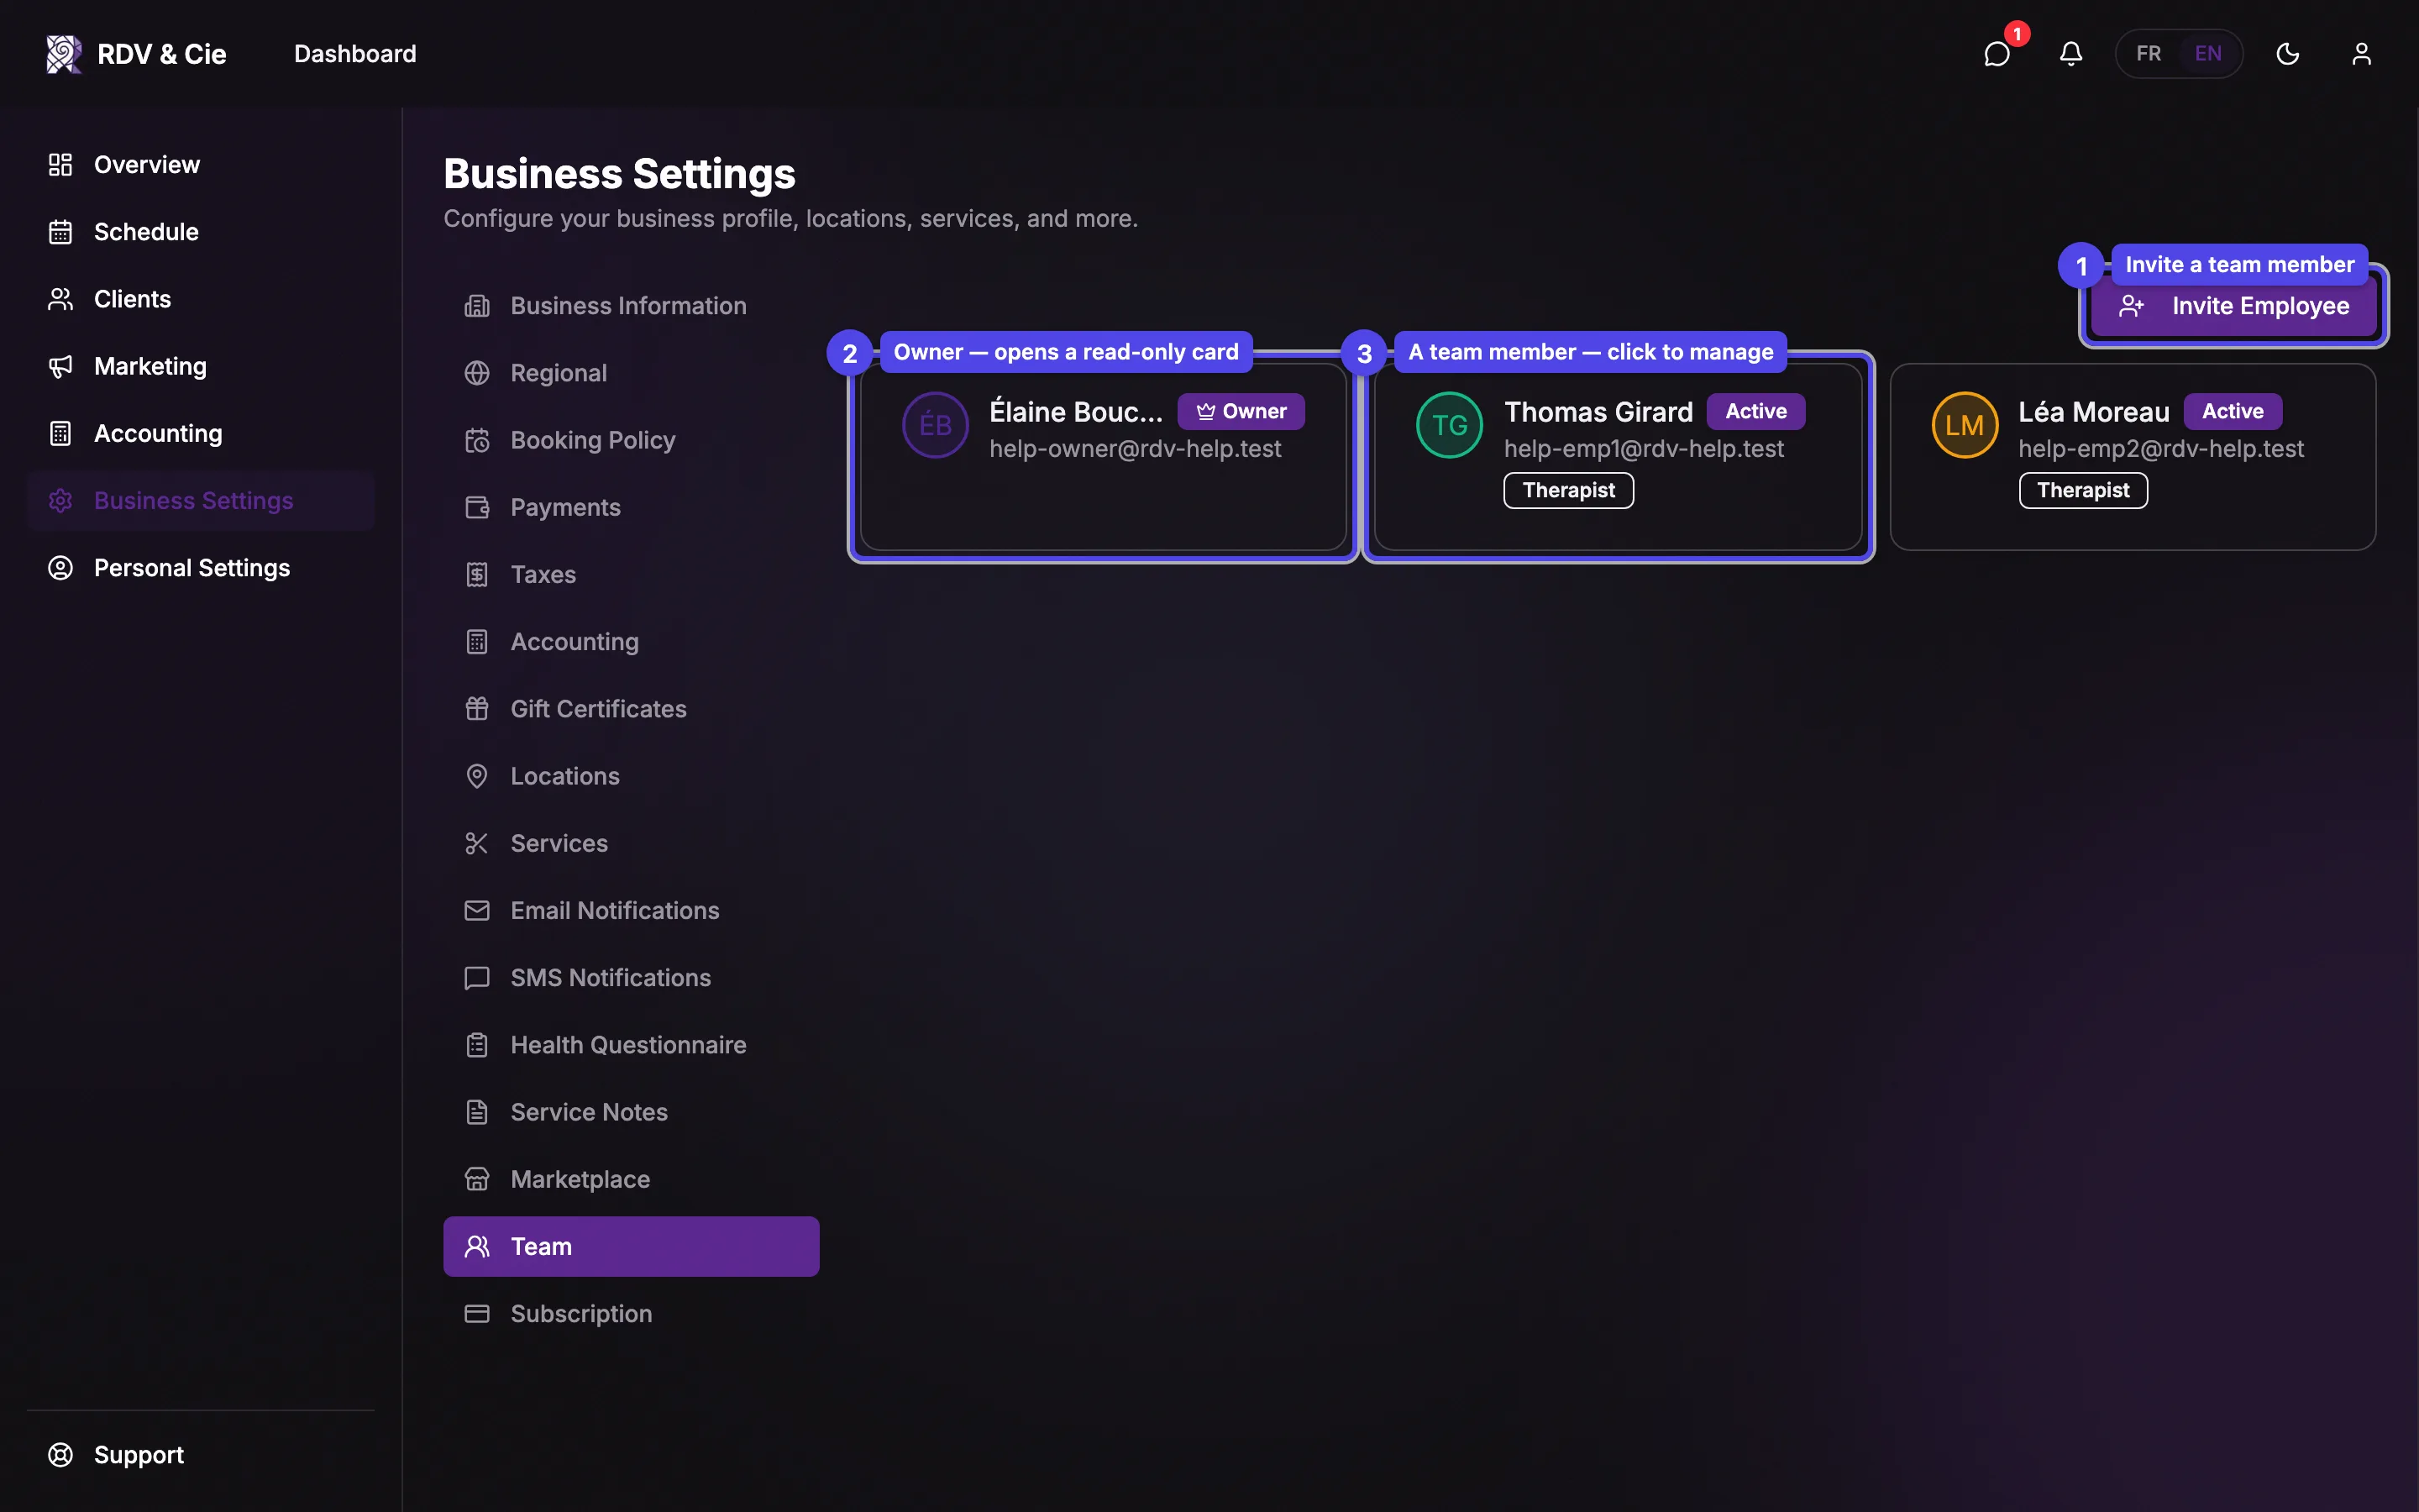Open the SMS Notifications settings tab

pos(631,977)
